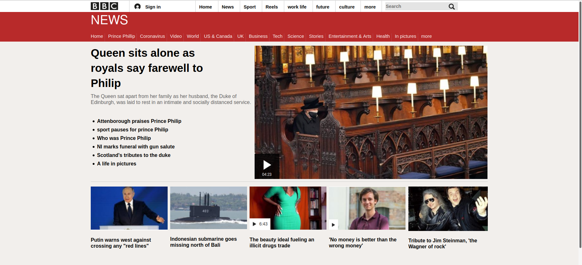Open future section
The width and height of the screenshot is (582, 265).
coord(323,7)
